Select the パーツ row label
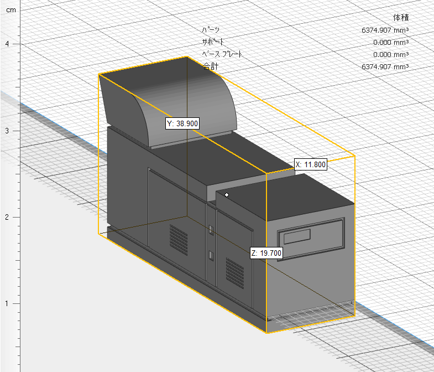434x372 pixels. (211, 30)
